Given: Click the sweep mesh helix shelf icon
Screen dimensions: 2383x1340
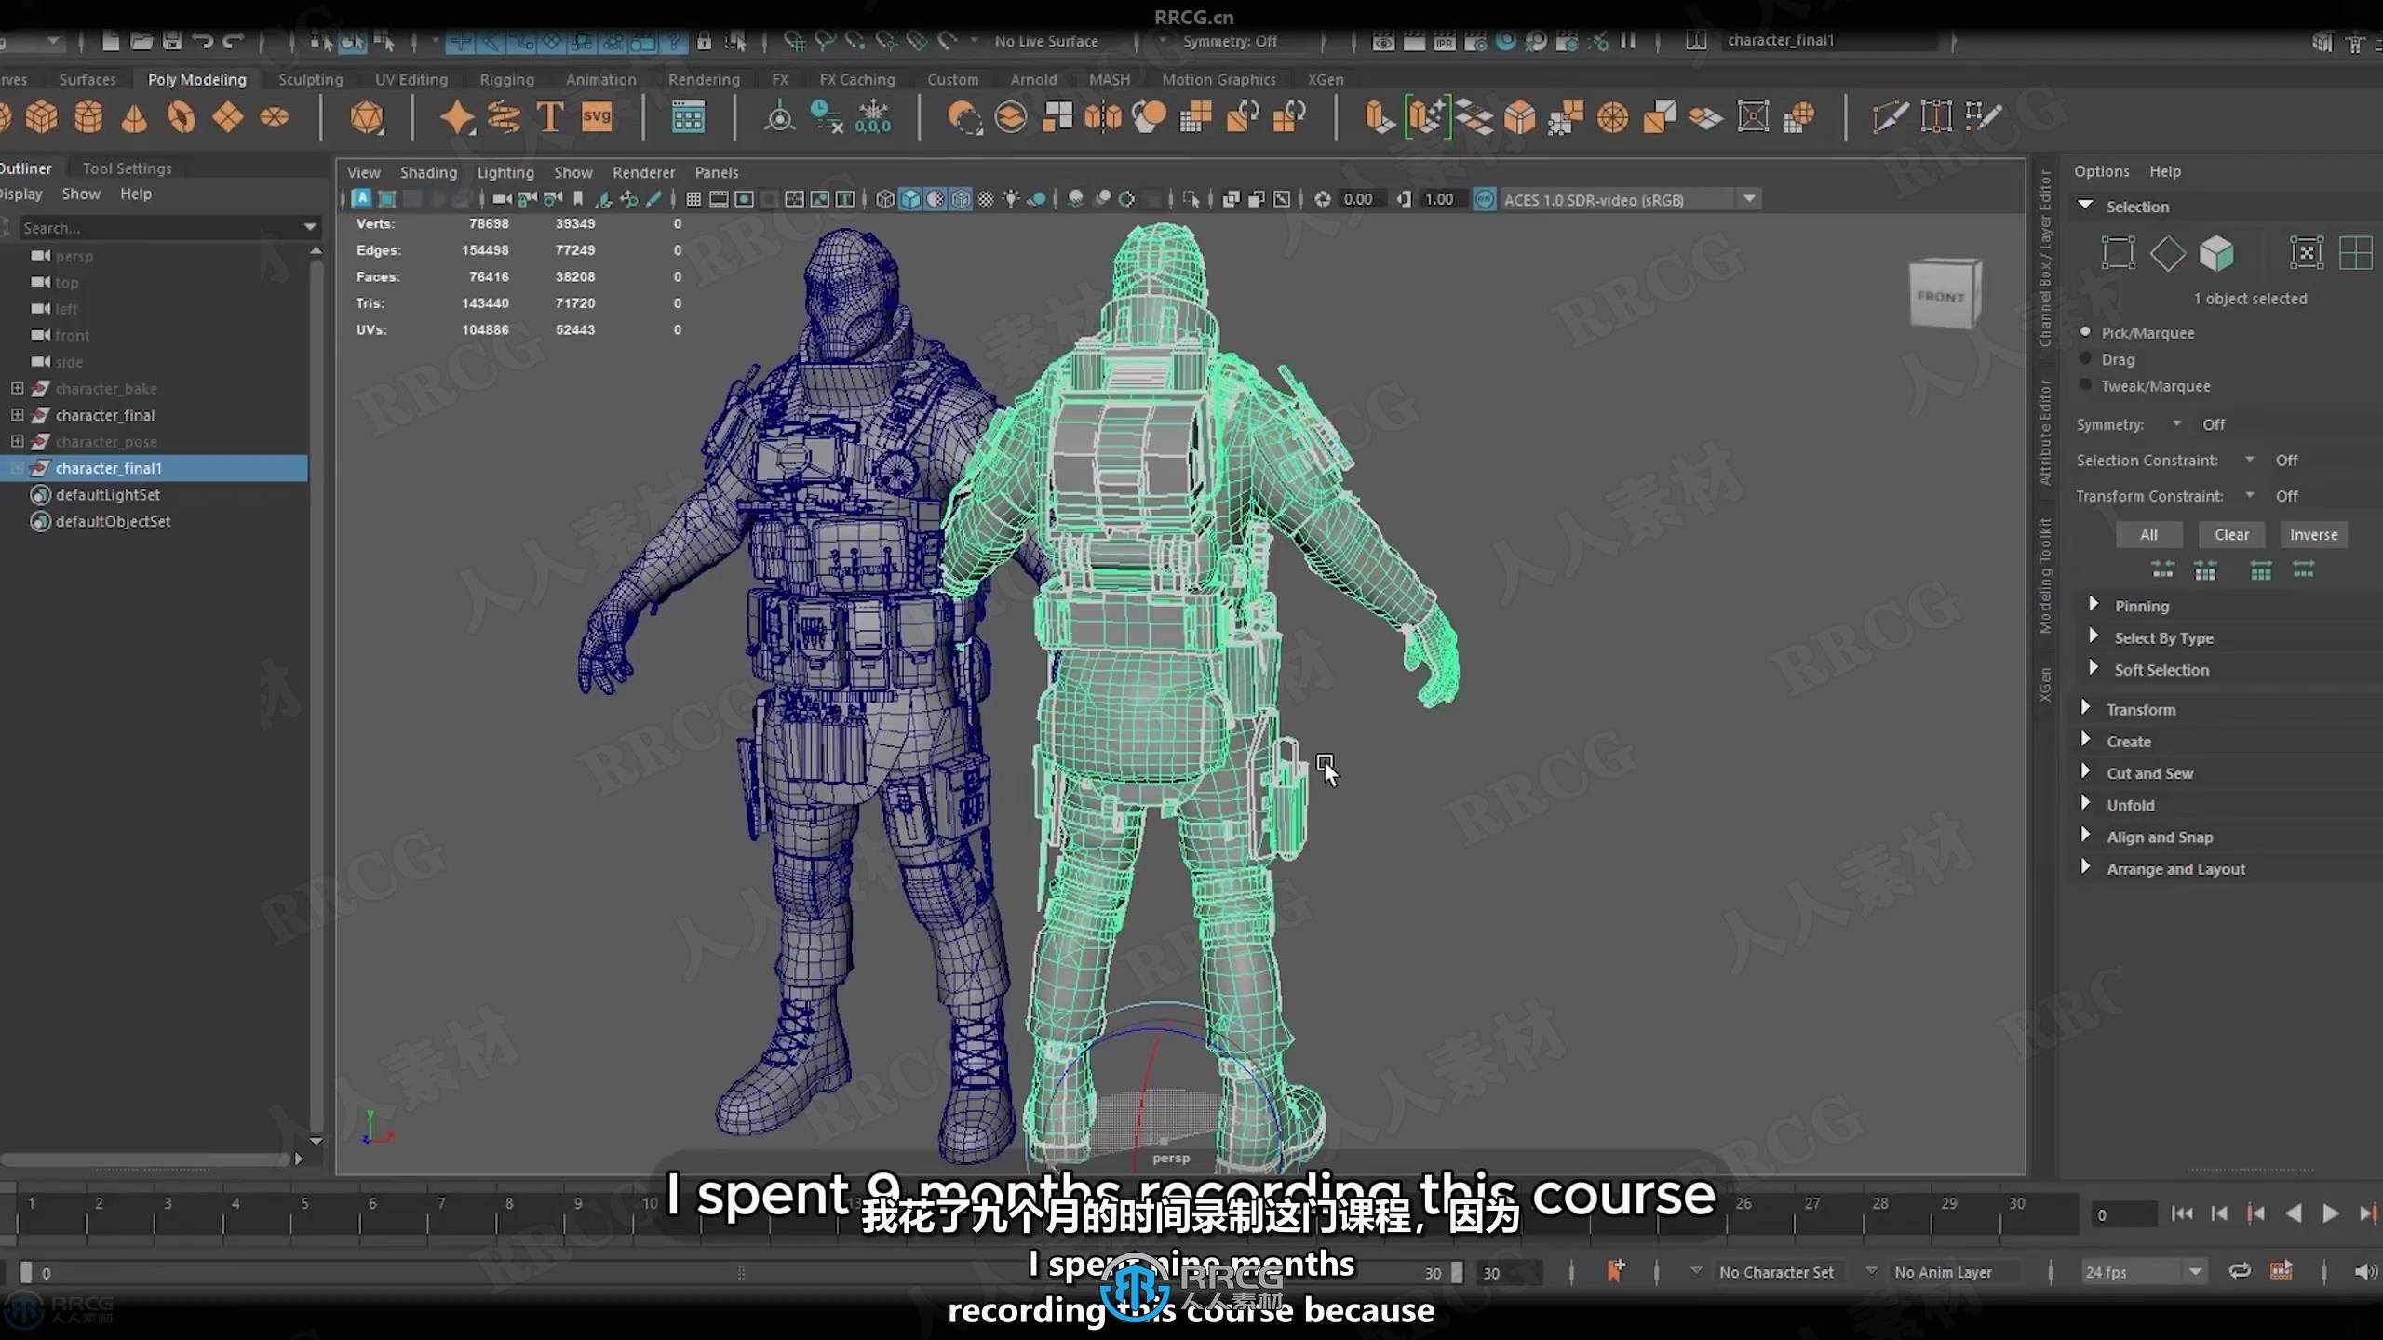Looking at the screenshot, I should 504,118.
